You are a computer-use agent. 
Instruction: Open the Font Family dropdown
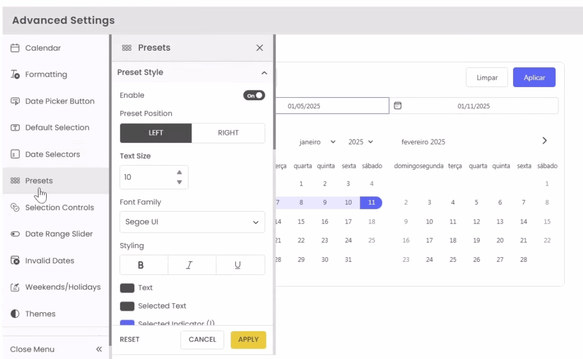point(192,222)
